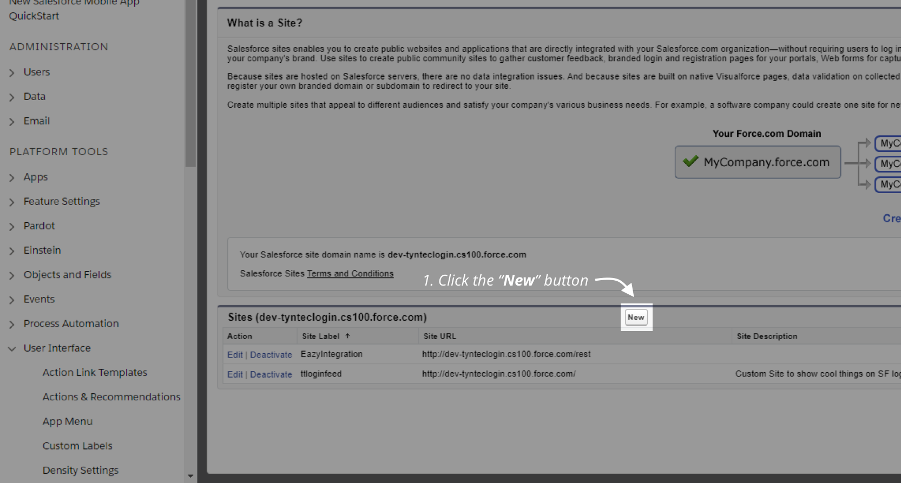Screen dimensions: 901x483
Task: Click the ttloginfeed site description text
Action: pyautogui.click(x=818, y=374)
